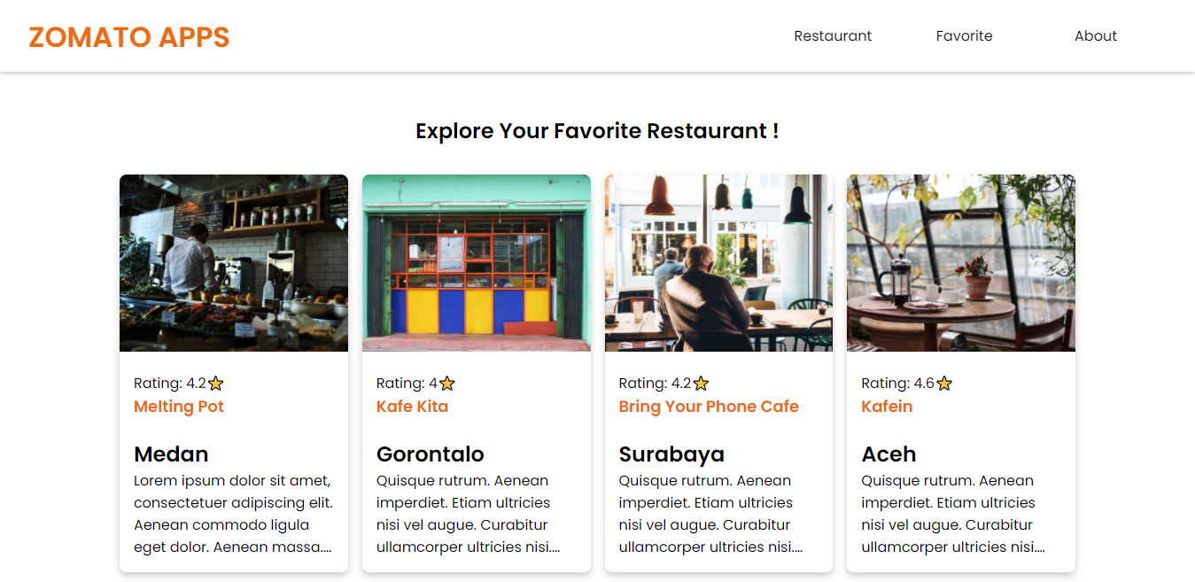
Task: Select Bring Your Phone Cafe photo
Action: click(x=718, y=263)
